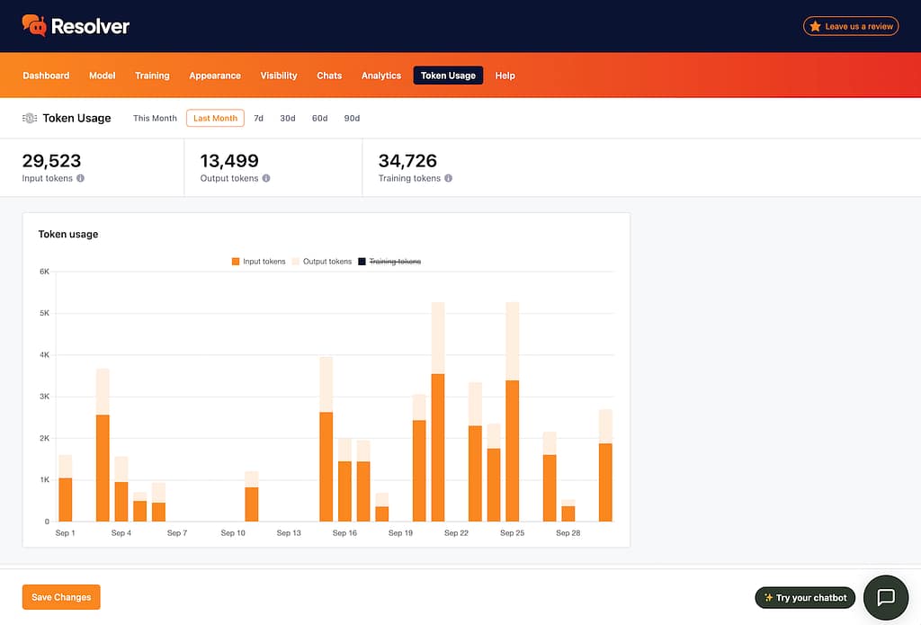Select the Token Usage tab

[448, 76]
